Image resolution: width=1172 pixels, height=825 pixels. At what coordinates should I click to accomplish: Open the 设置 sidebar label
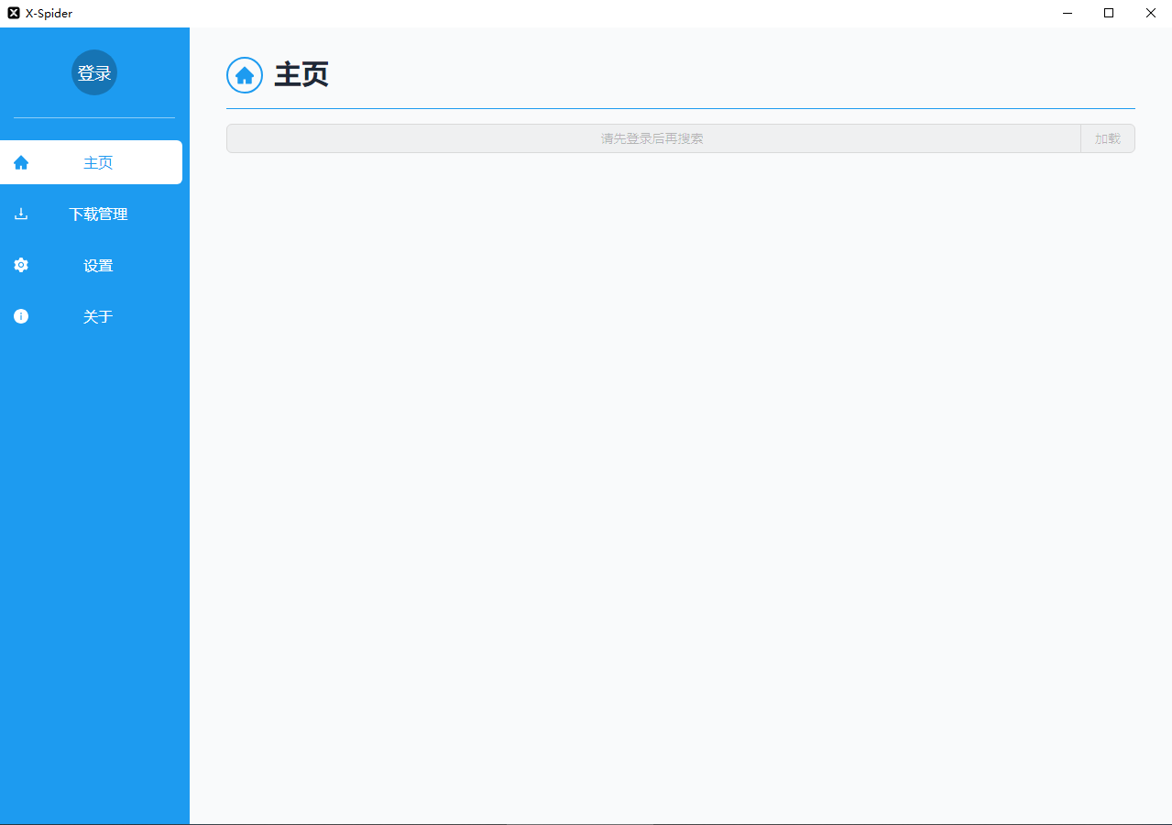pyautogui.click(x=98, y=265)
